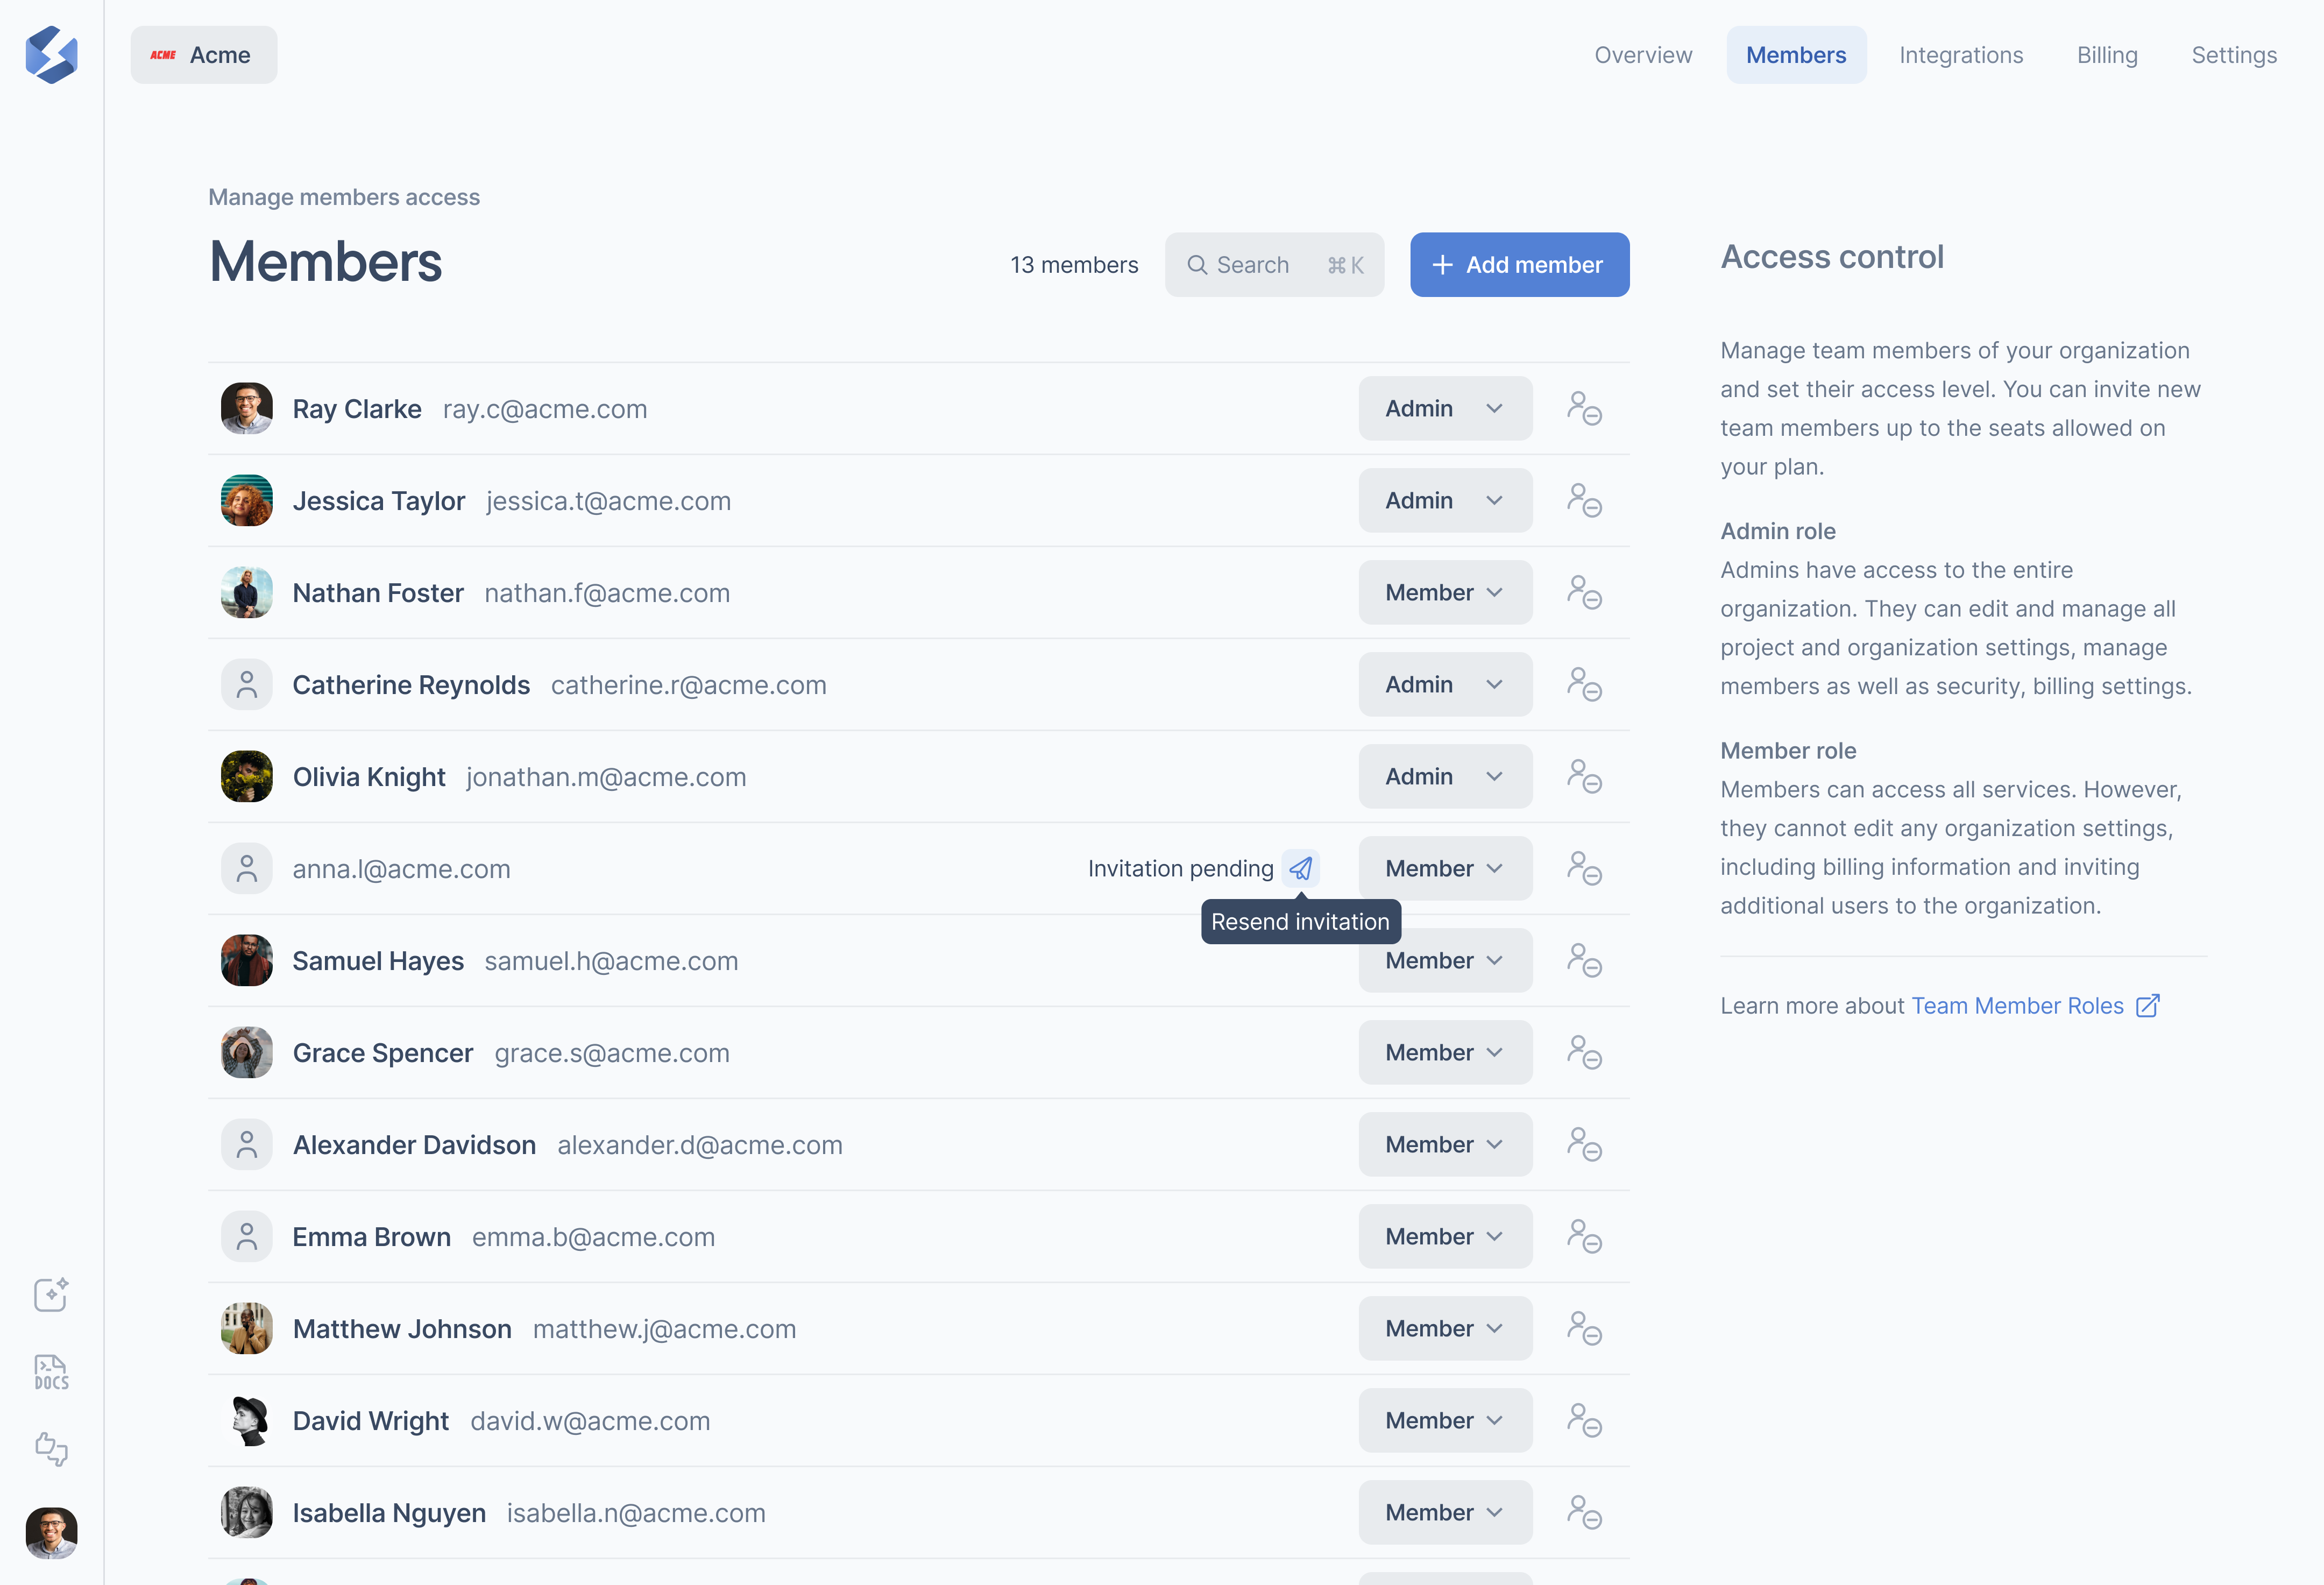
Task: Remove Isabella Nguyen using her revoke icon
Action: (x=1584, y=1512)
